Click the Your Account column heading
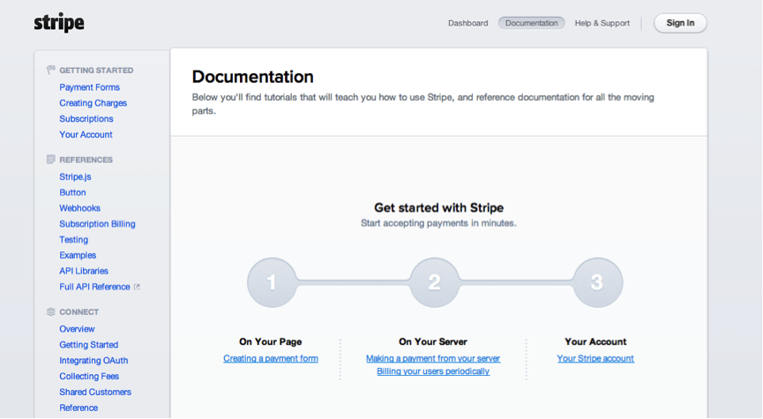Image resolution: width=763 pixels, height=419 pixels. pyautogui.click(x=595, y=341)
